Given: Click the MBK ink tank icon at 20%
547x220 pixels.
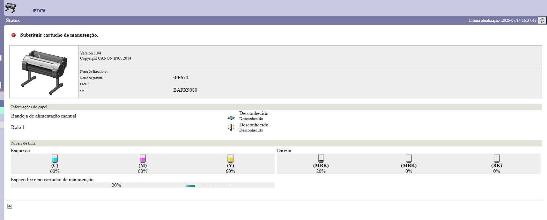Looking at the screenshot, I should click(321, 159).
